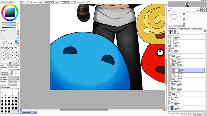Toggle the color mixer panel icon
The image size is (207, 116).
(x=9, y=2)
